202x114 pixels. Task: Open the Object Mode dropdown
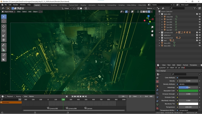pos(8,12)
